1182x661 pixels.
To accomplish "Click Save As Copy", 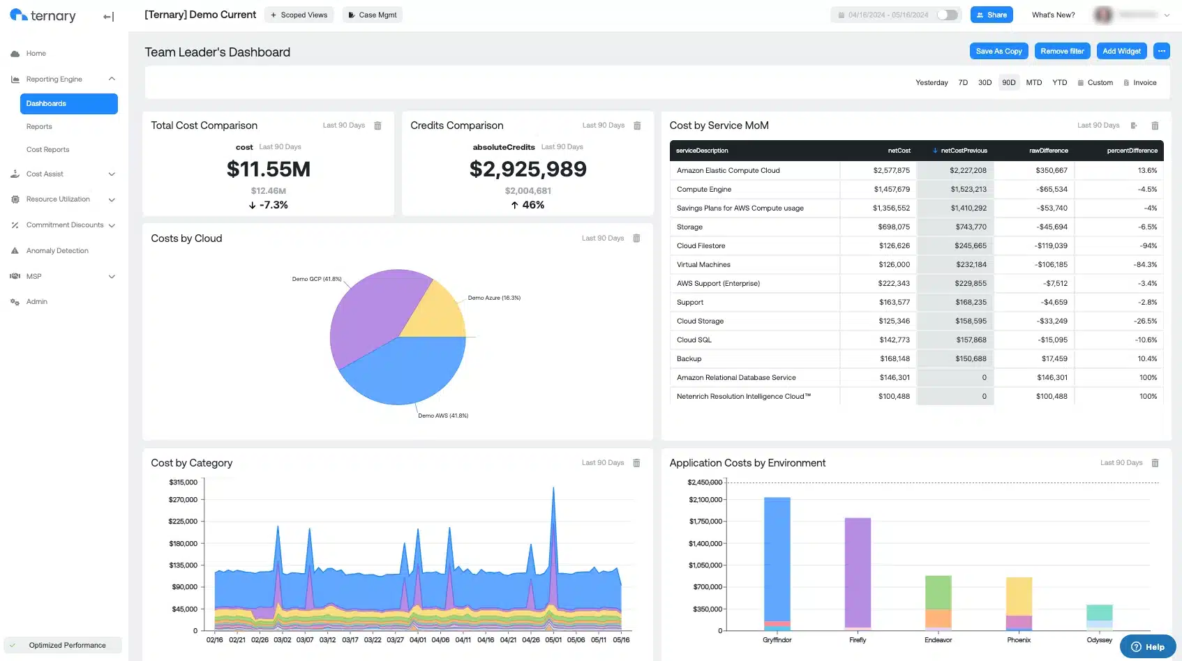I will pos(998,51).
